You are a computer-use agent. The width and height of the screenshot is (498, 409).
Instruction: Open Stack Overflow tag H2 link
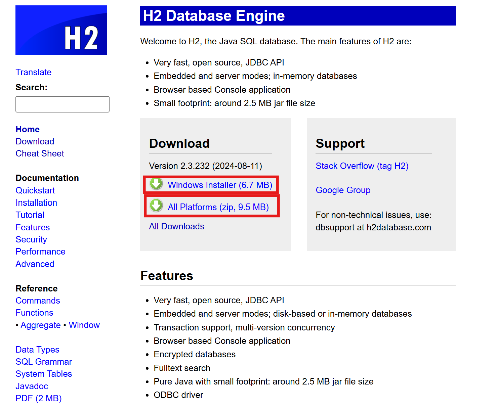tap(362, 166)
